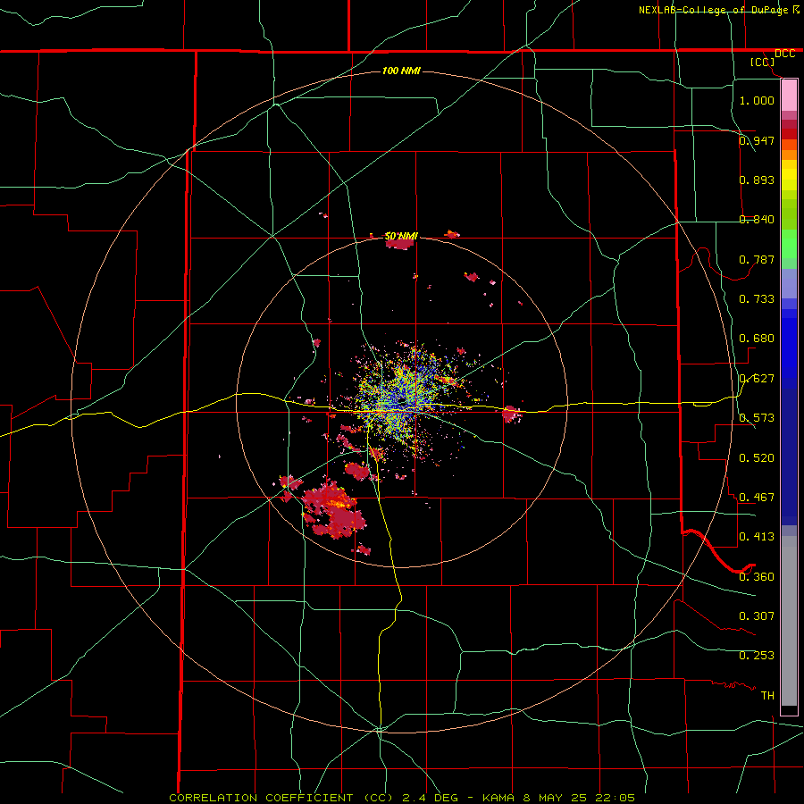Click the large red storm cell southwest of radar

coord(333,510)
